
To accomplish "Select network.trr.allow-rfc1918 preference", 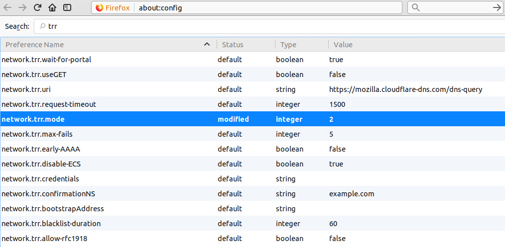I will click(252, 239).
